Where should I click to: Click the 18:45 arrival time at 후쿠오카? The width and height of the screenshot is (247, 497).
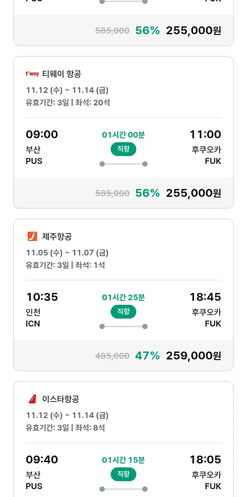click(205, 297)
